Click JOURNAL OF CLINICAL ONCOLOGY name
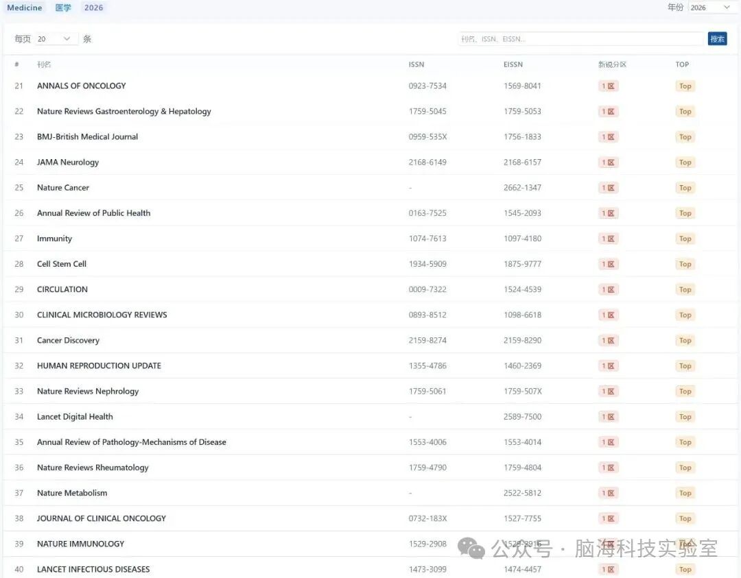741x578 pixels. click(102, 518)
